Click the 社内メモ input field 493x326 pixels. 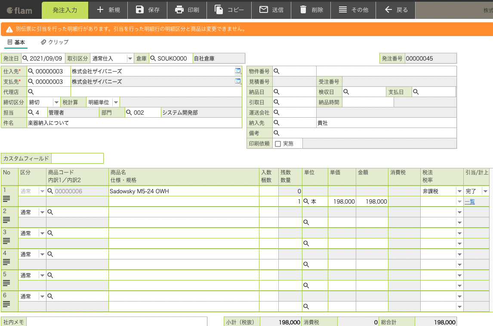coord(117,322)
